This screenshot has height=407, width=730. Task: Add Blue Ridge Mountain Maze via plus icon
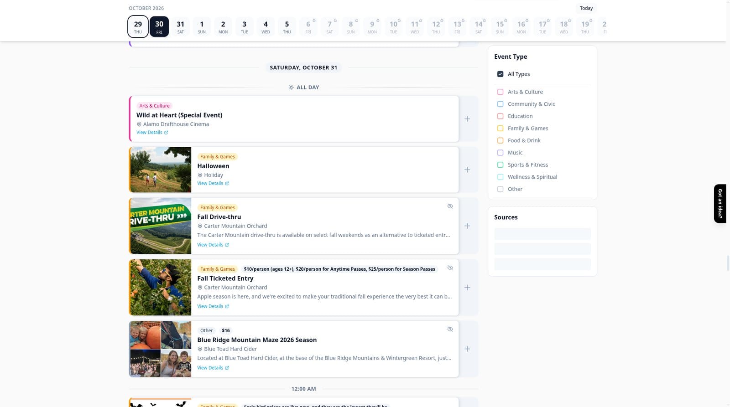[467, 349]
